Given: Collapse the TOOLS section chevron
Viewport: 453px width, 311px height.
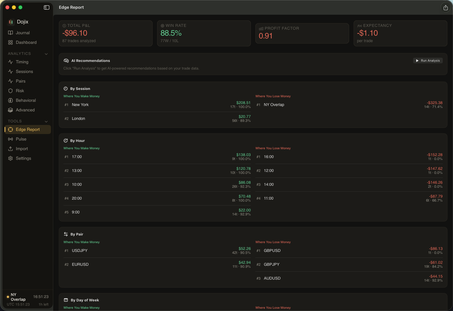Looking at the screenshot, I should point(46,121).
